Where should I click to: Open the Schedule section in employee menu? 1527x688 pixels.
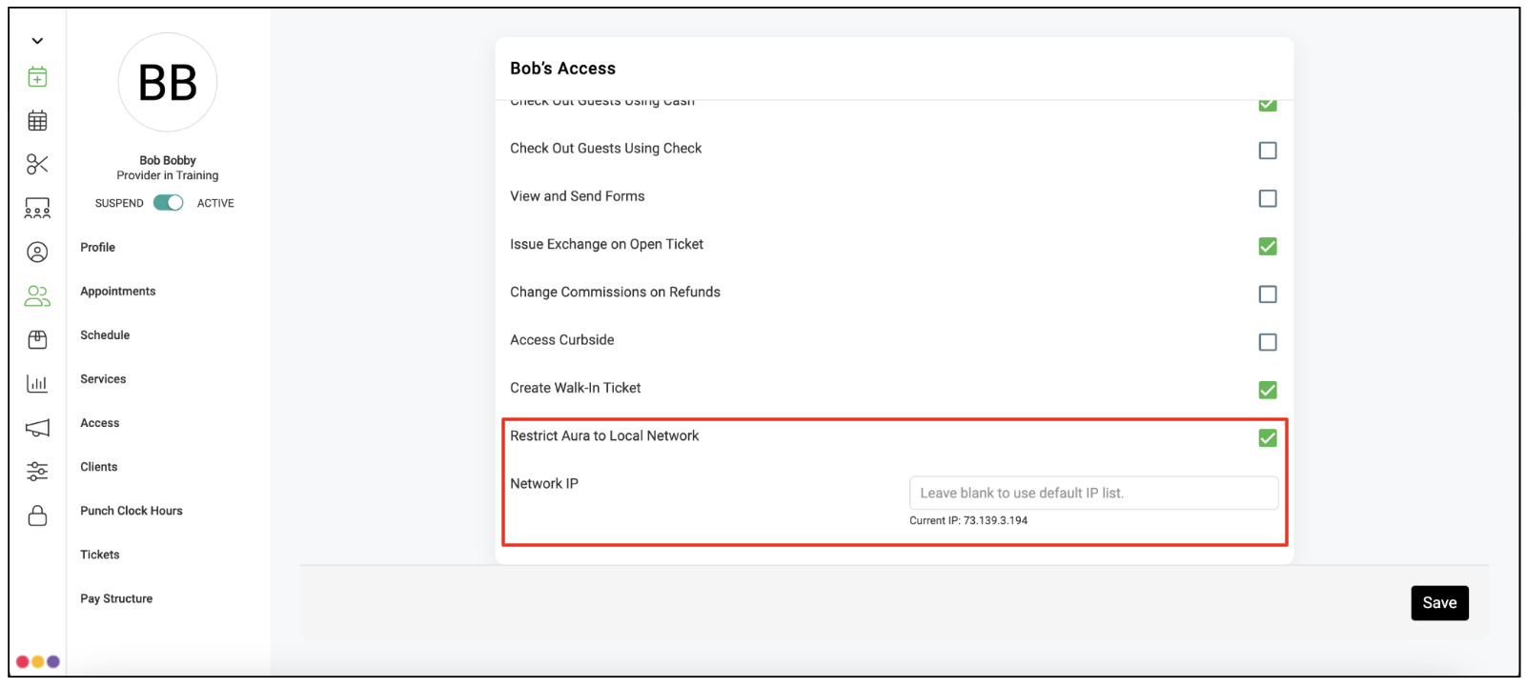click(105, 335)
